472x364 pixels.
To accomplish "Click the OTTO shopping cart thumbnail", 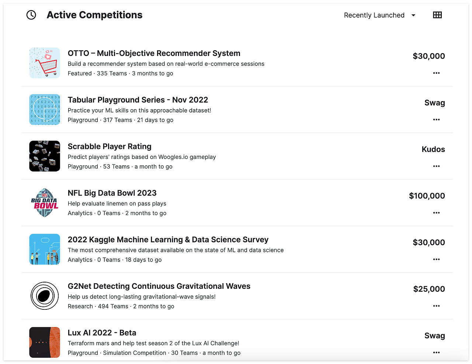I will [45, 63].
